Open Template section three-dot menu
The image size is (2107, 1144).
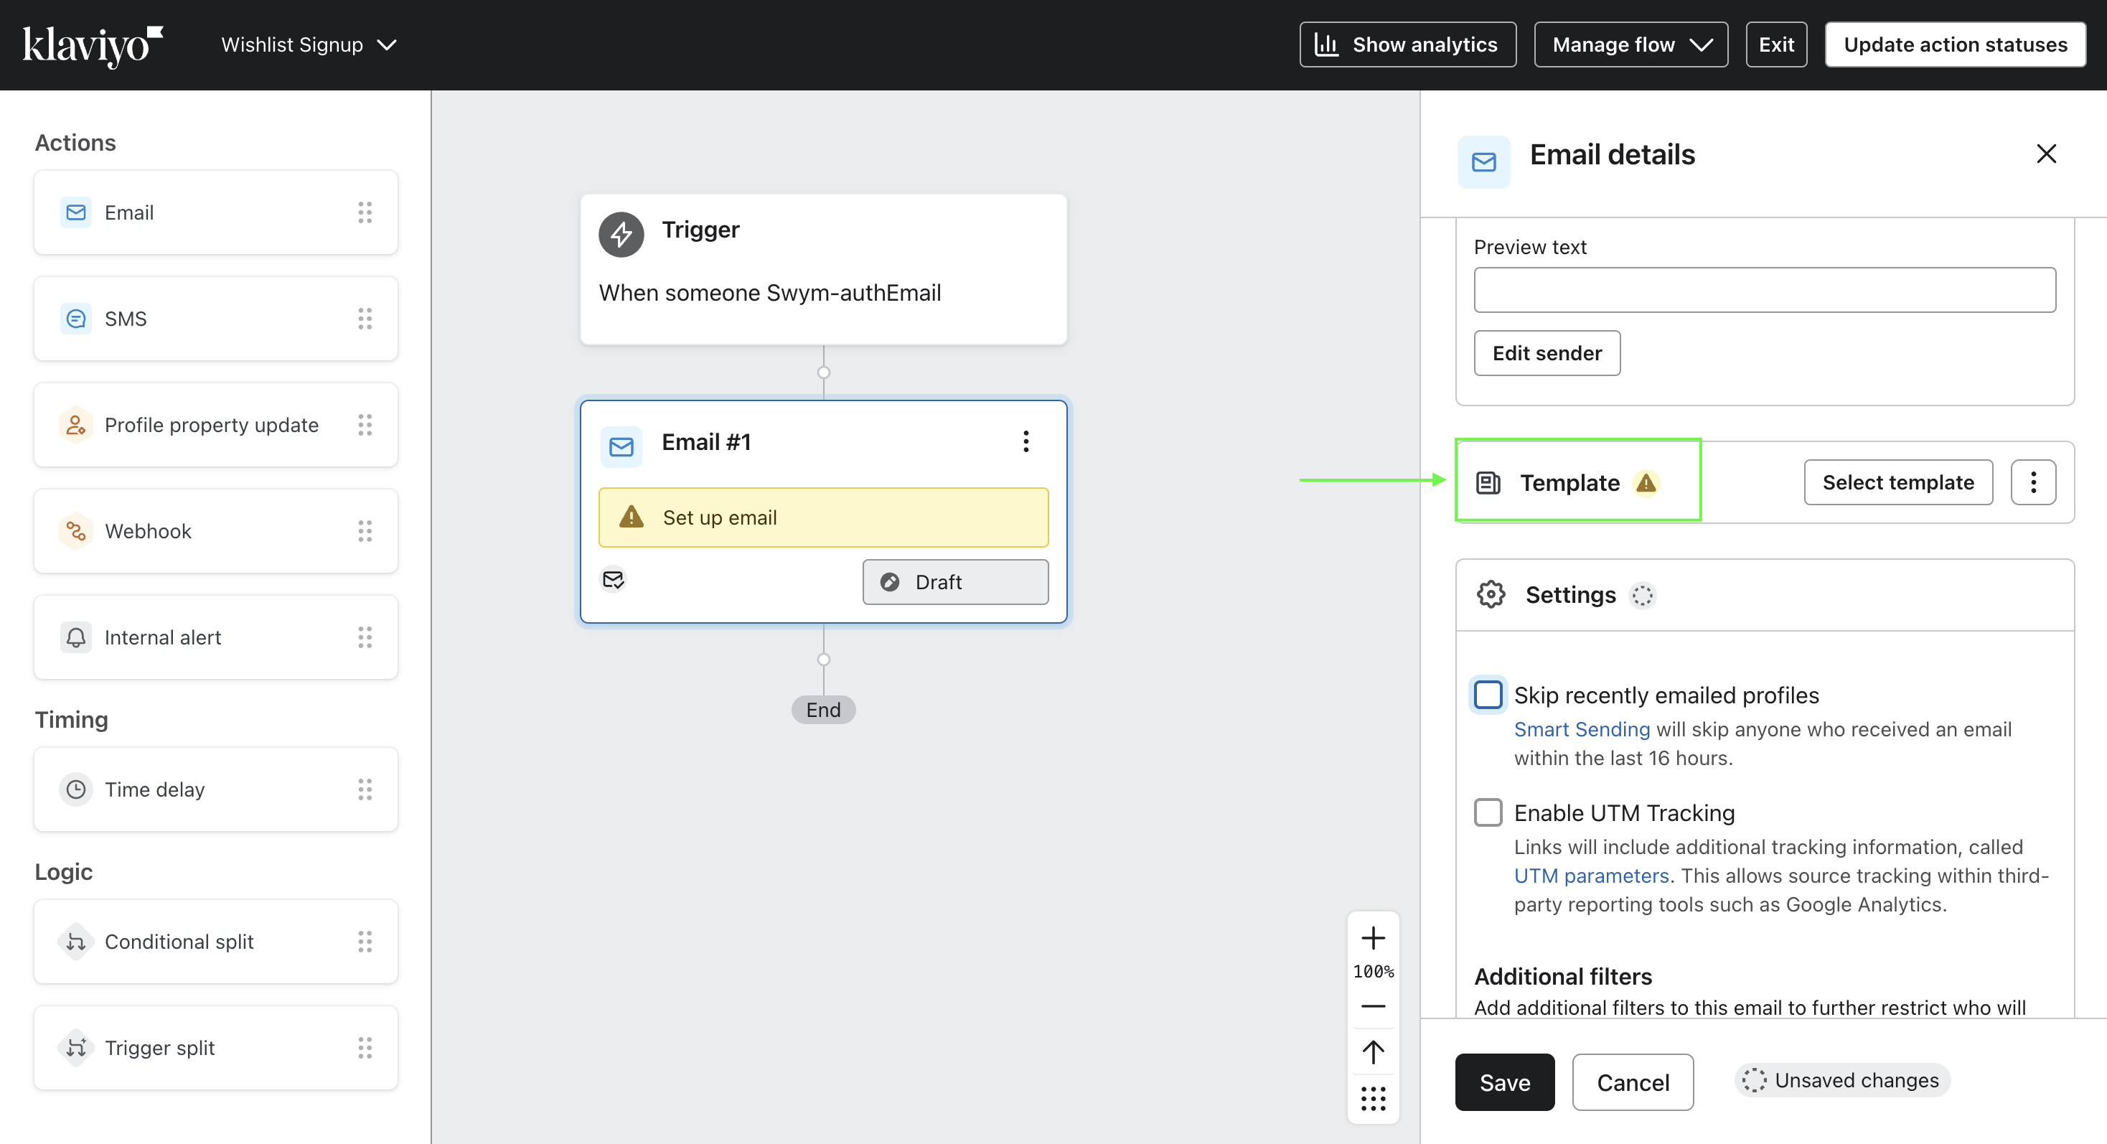[x=2032, y=482]
